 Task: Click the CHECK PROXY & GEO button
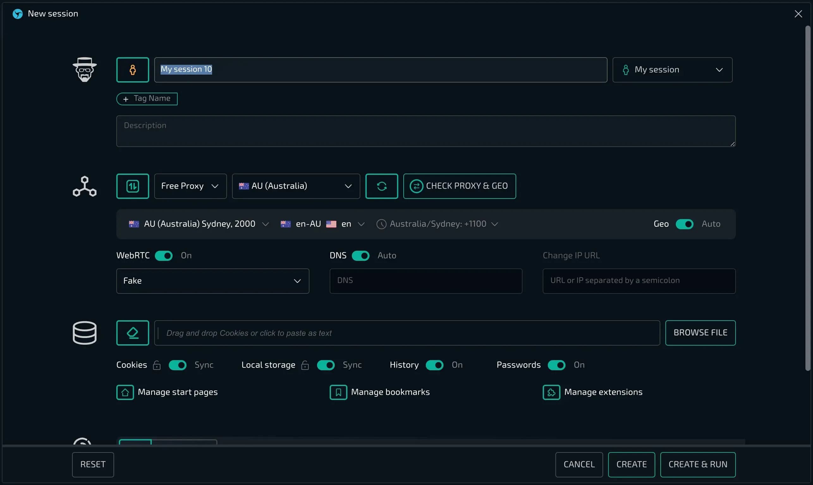pos(459,186)
